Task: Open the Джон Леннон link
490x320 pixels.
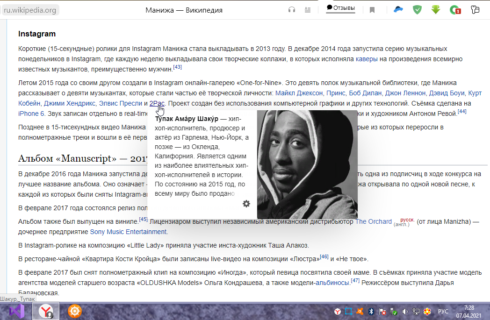Action: (405, 93)
